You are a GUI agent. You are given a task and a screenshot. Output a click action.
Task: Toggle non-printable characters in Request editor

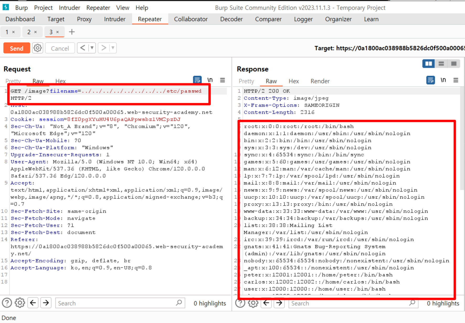coord(210,80)
